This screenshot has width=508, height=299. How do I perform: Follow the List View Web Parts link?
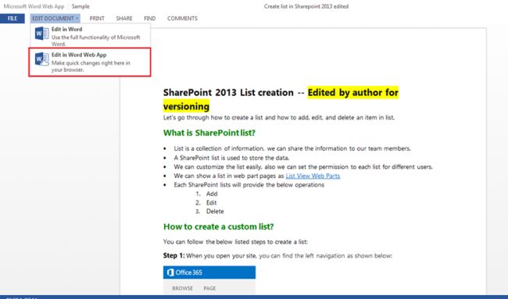point(313,176)
